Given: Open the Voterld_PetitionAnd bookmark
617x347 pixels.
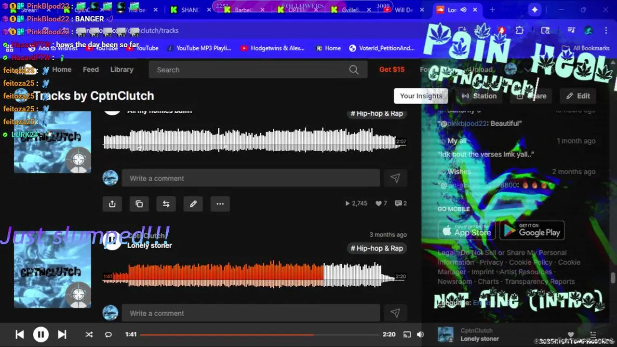Looking at the screenshot, I should click(381, 48).
